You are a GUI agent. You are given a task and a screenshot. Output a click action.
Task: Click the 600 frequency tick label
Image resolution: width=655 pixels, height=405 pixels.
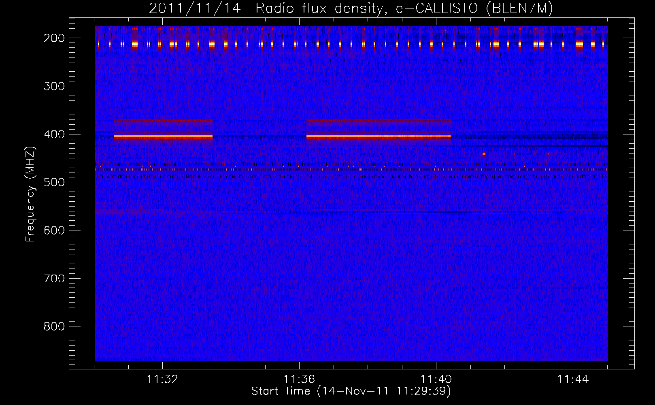click(x=54, y=230)
